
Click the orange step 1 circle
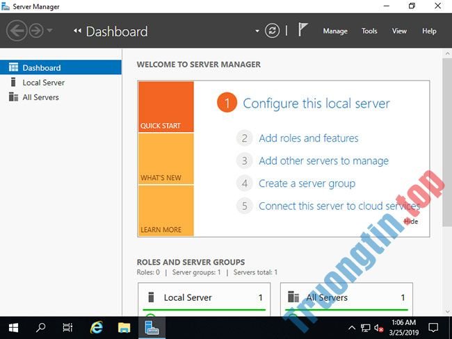227,103
